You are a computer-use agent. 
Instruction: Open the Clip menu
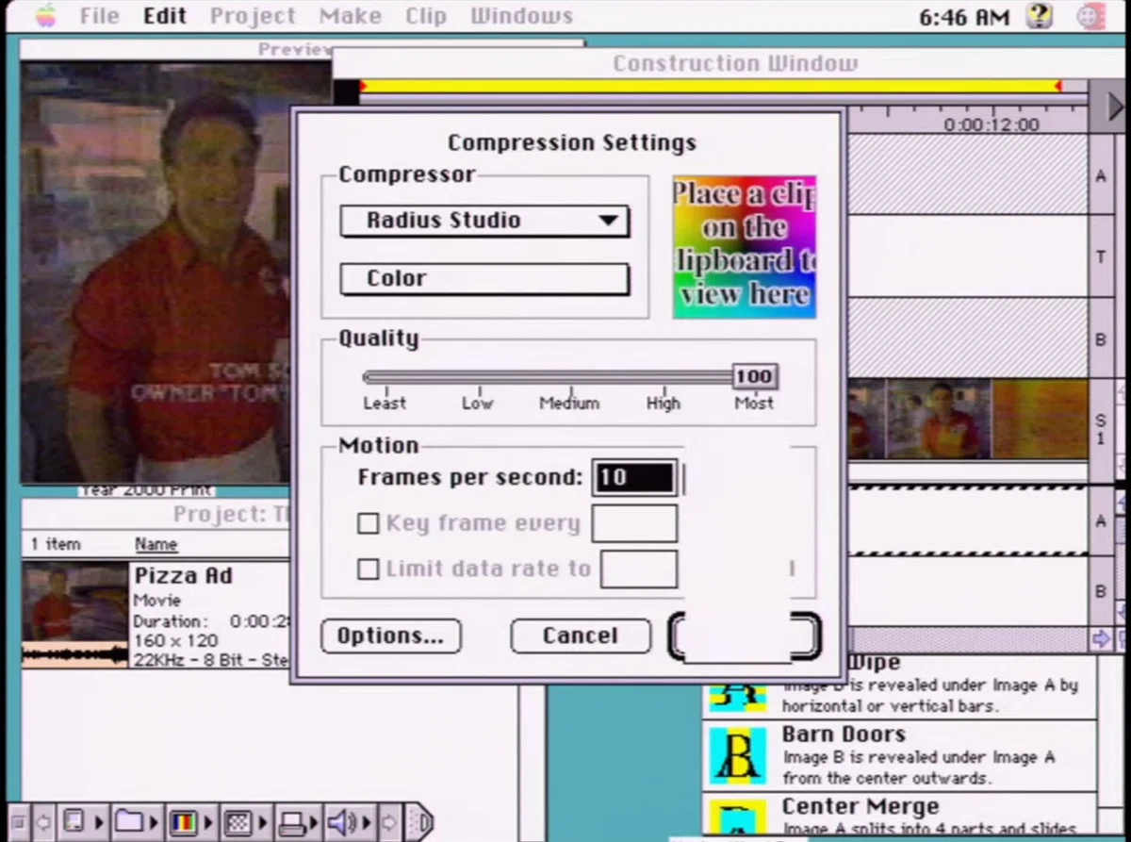coord(426,16)
